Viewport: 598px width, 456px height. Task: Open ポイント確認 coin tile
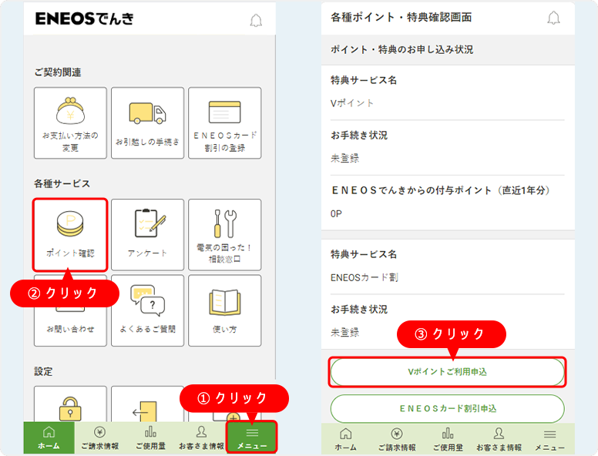70,234
